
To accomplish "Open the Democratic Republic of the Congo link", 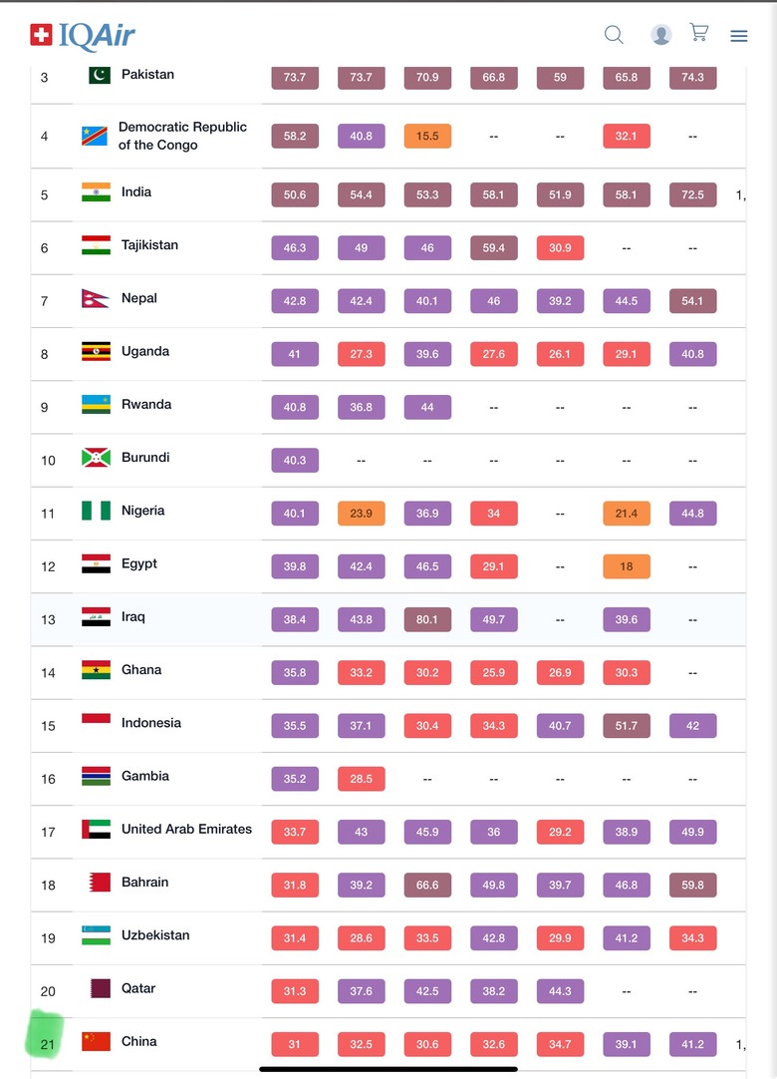I will [x=182, y=136].
